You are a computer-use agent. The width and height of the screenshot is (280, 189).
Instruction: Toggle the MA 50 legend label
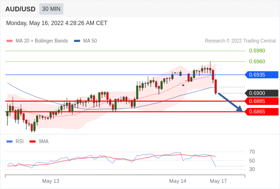tap(90, 41)
